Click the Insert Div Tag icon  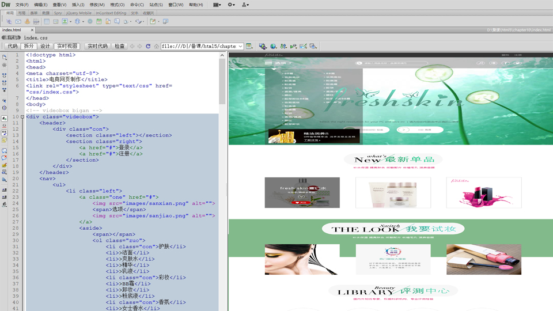click(56, 21)
